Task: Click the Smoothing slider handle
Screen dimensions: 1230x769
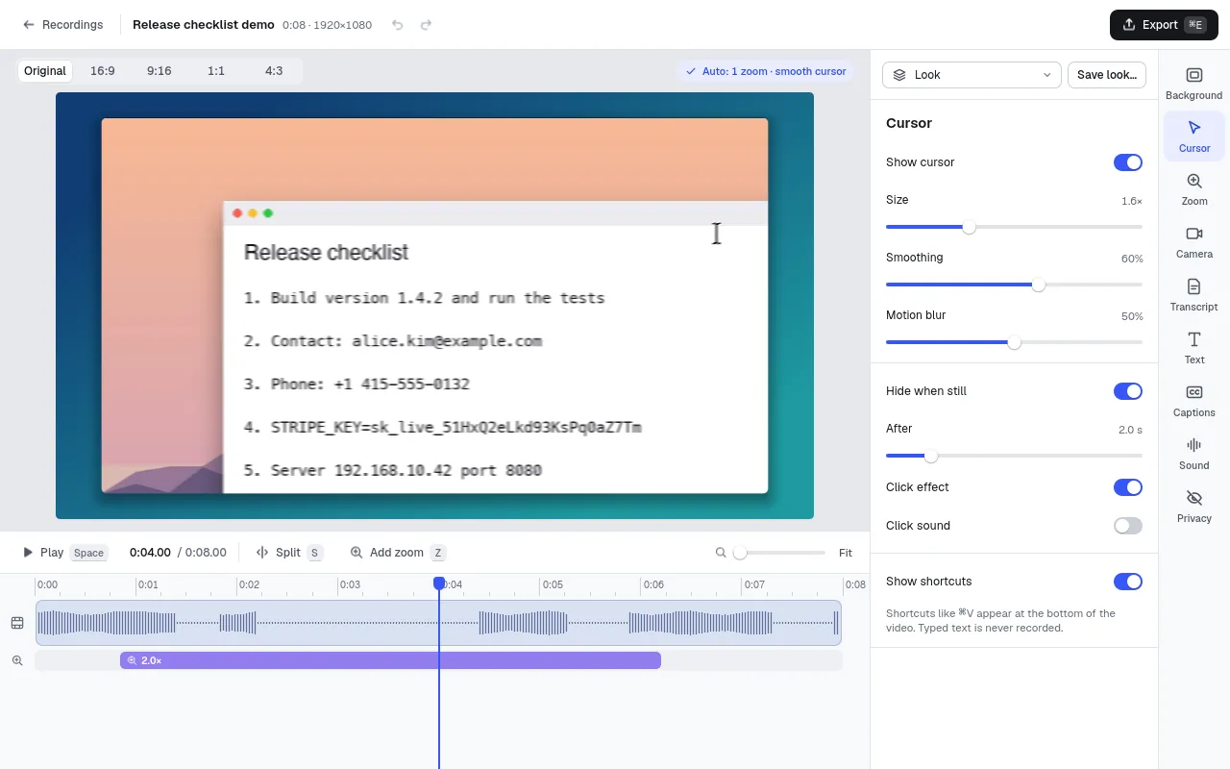Action: coord(1038,285)
